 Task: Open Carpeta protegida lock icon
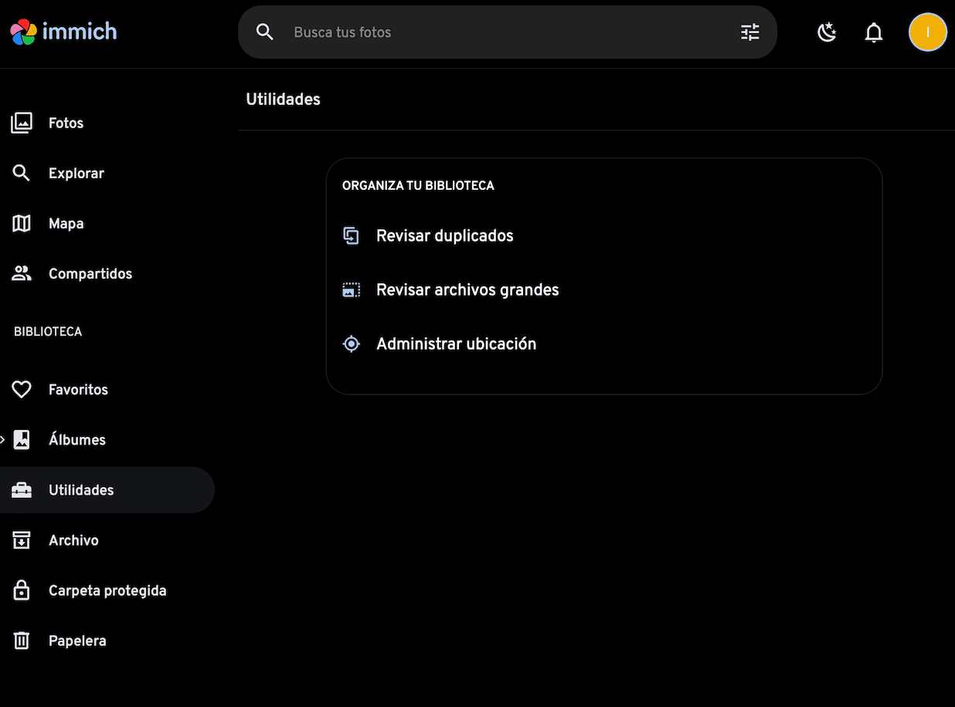coord(22,590)
